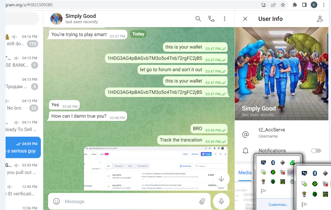Click the message input field

[x=129, y=201]
